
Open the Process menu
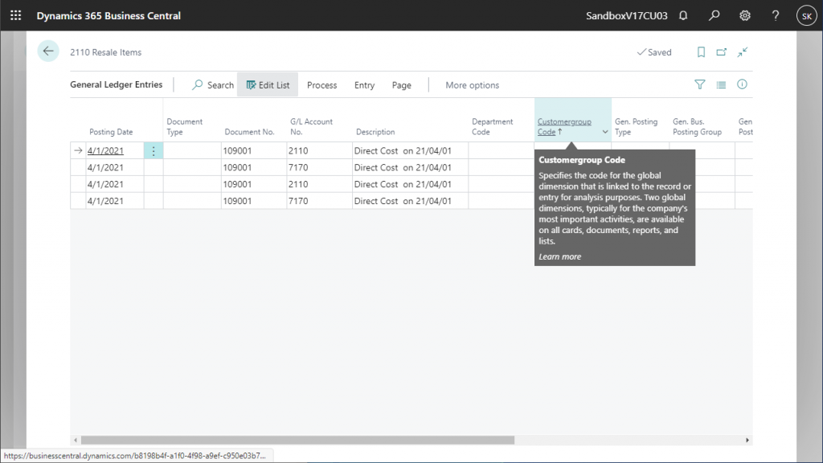tap(321, 85)
